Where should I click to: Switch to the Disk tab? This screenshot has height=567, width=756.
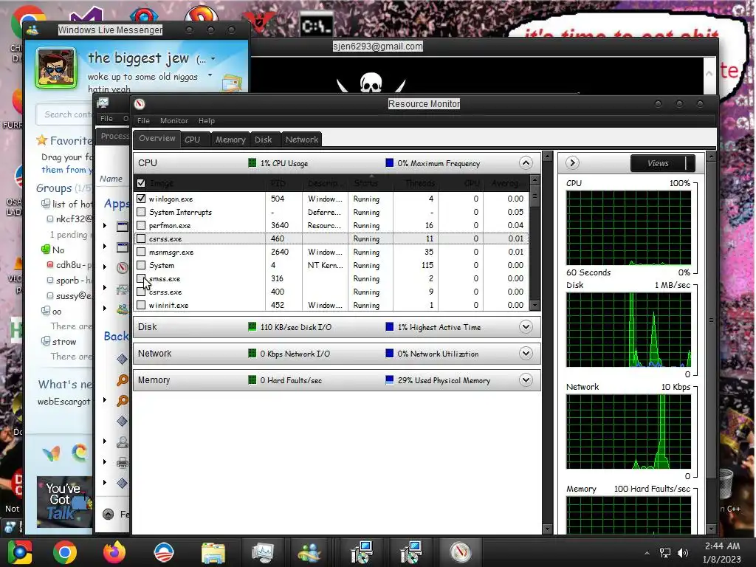pyautogui.click(x=264, y=140)
